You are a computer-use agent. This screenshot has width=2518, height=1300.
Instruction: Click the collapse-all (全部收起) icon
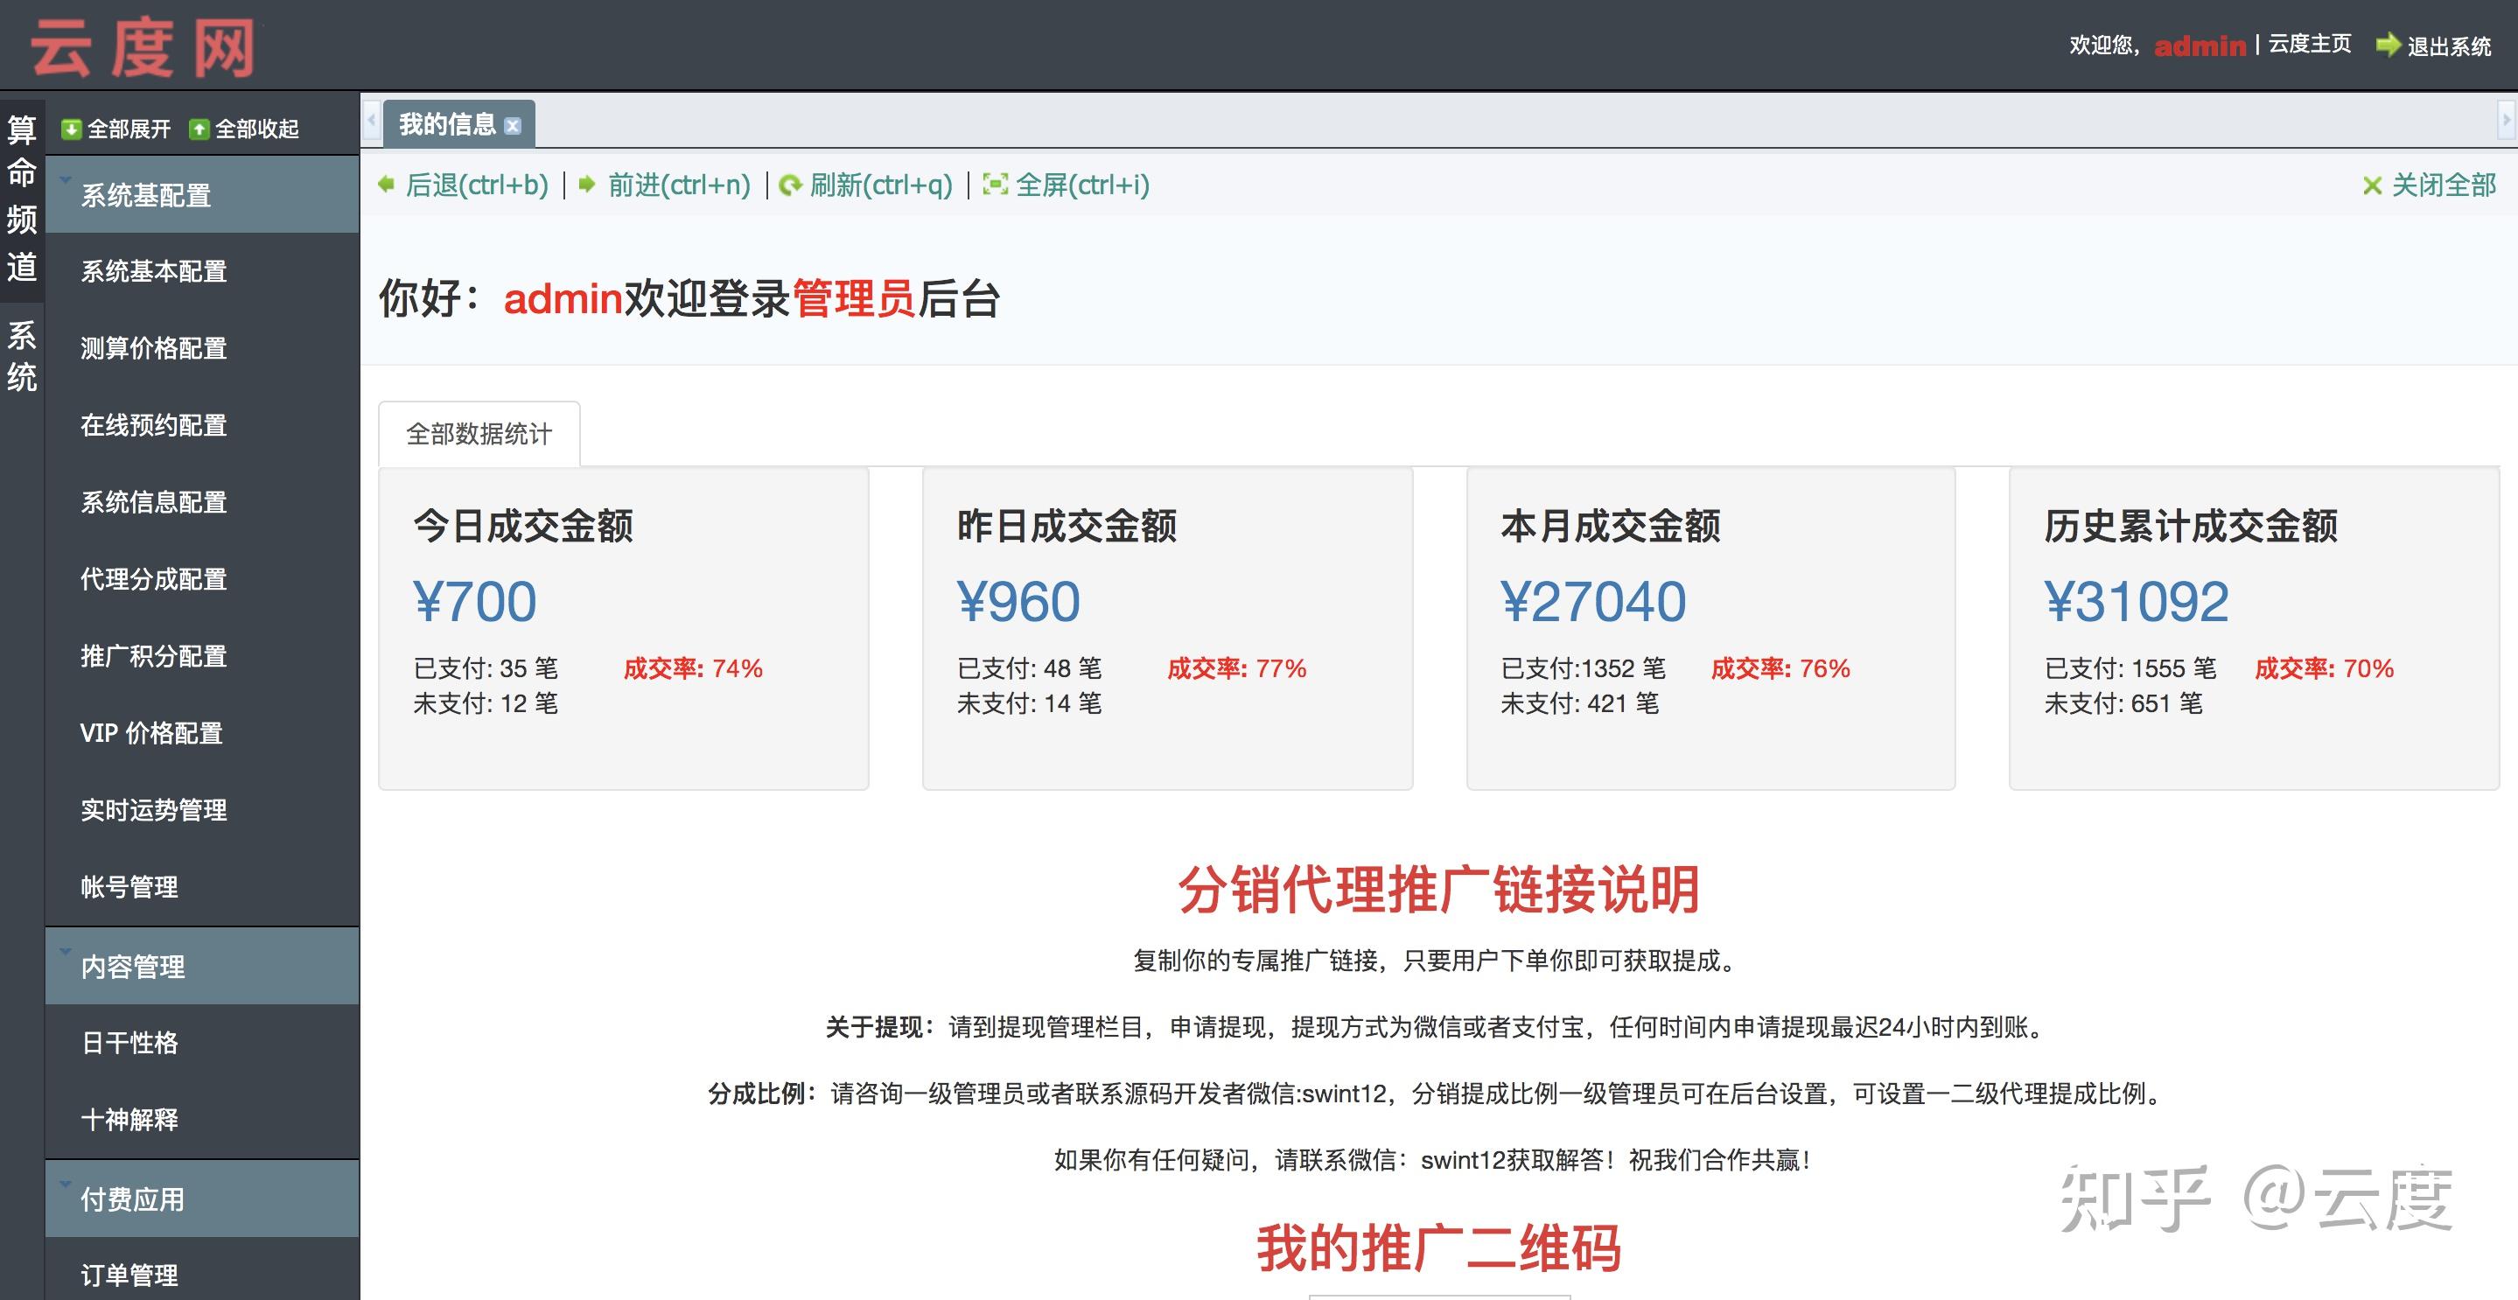(x=199, y=129)
